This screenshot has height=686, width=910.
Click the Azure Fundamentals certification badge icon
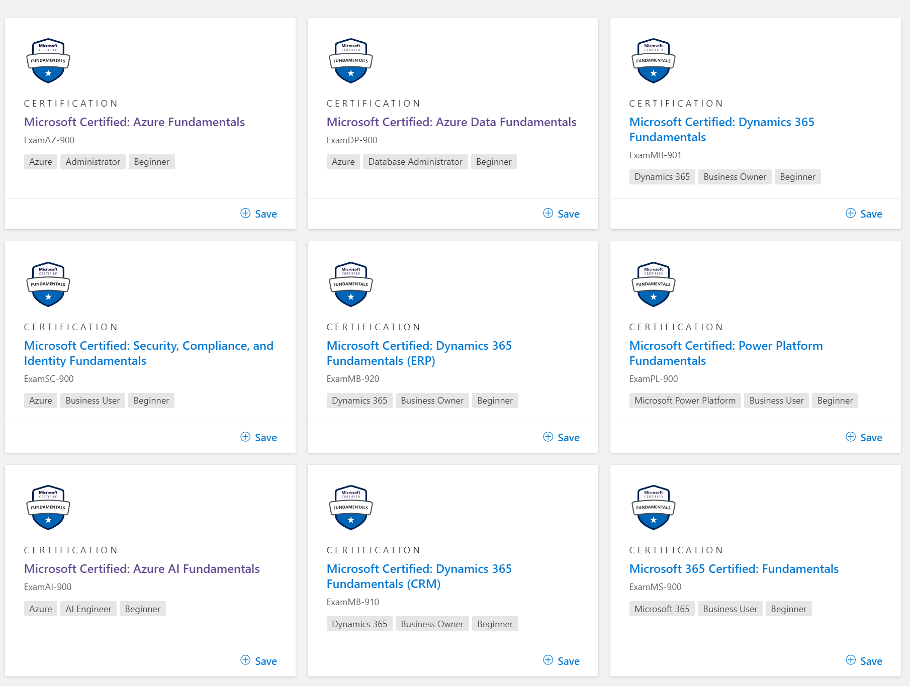(48, 61)
